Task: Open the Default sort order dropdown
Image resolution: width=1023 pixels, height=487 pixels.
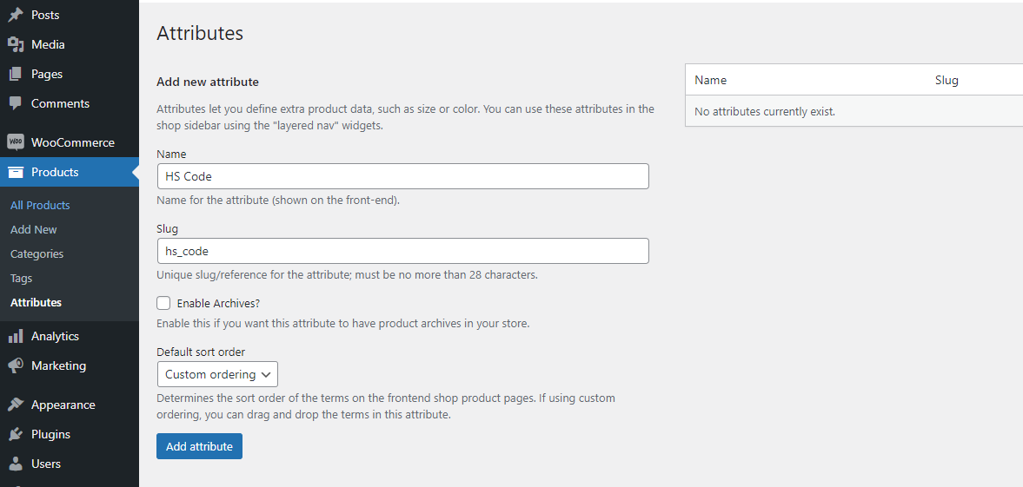Action: (x=217, y=374)
